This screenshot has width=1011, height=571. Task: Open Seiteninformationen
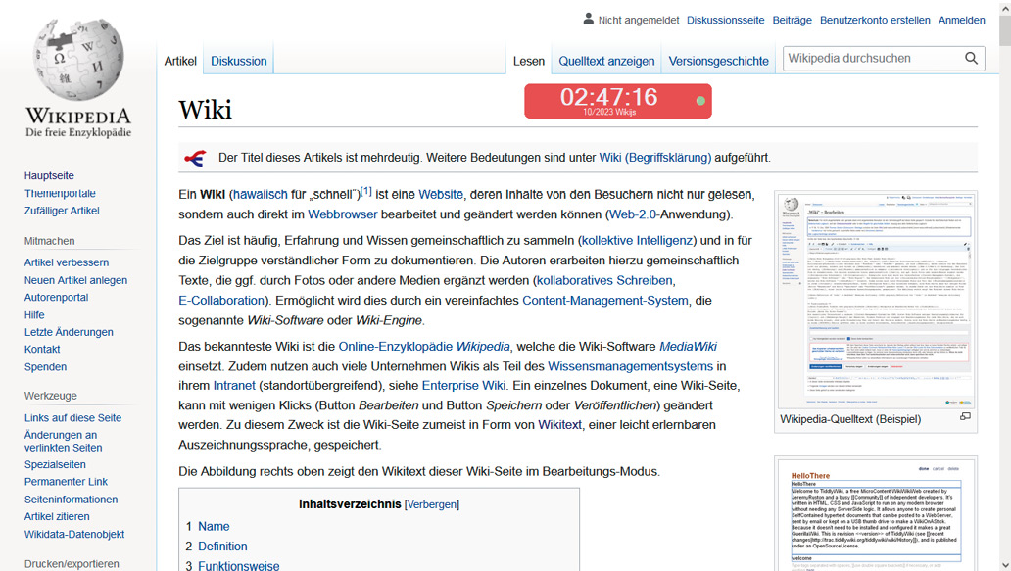point(71,500)
